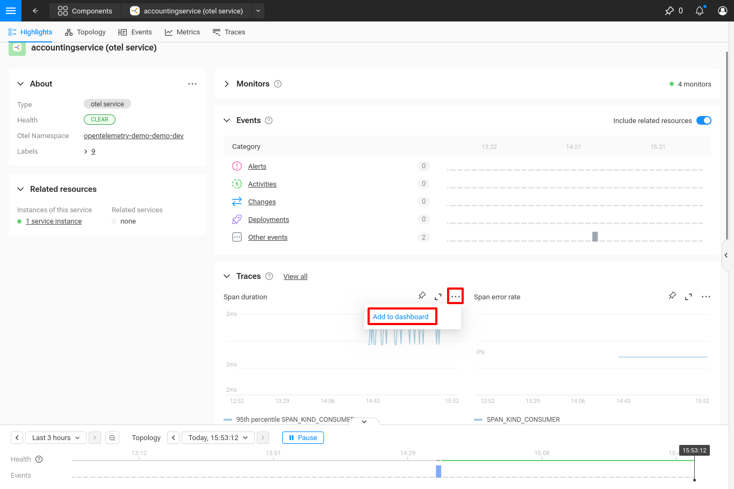The width and height of the screenshot is (734, 489).
Task: Click the View all traces link
Action: pos(295,276)
